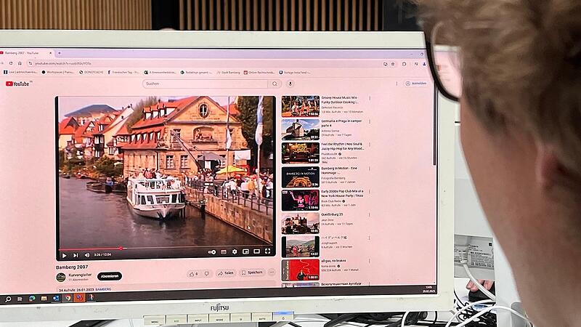This screenshot has width=581, height=327.
Task: Open the Online Rechtschreib bookmark
Action: (259, 73)
